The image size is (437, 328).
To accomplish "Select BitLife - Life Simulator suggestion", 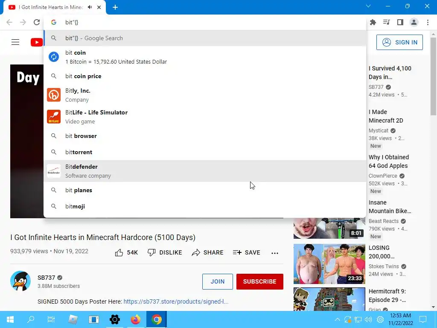I will point(205,117).
